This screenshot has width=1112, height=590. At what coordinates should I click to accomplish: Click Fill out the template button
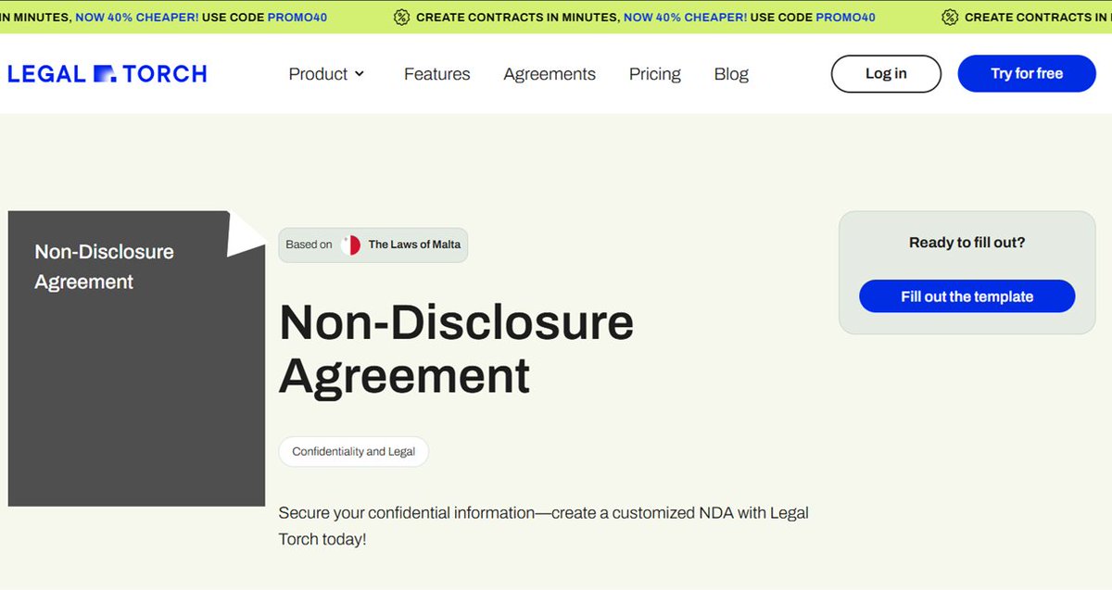pyautogui.click(x=967, y=296)
